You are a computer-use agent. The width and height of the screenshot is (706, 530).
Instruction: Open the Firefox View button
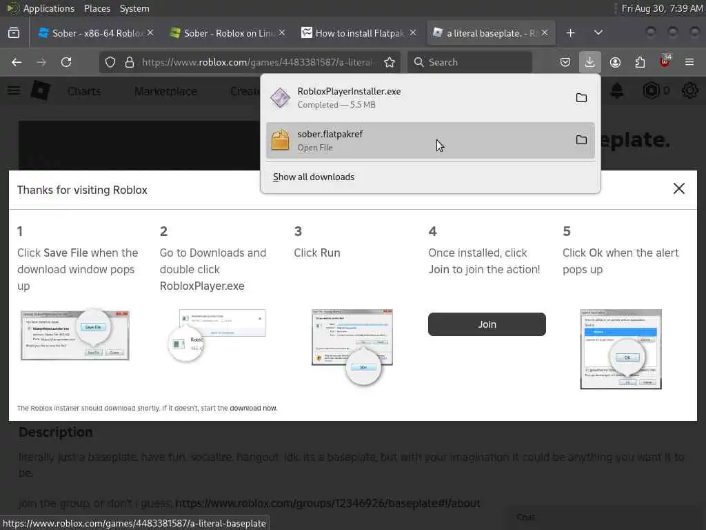tap(14, 33)
